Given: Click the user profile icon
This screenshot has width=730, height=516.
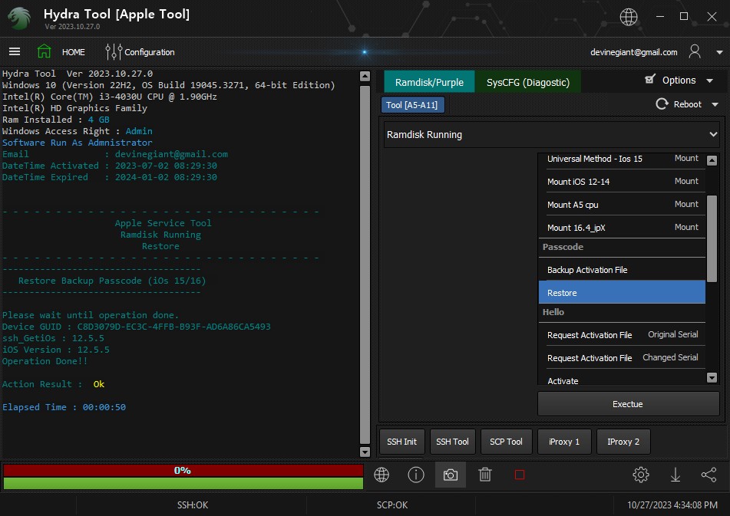Looking at the screenshot, I should pyautogui.click(x=695, y=51).
